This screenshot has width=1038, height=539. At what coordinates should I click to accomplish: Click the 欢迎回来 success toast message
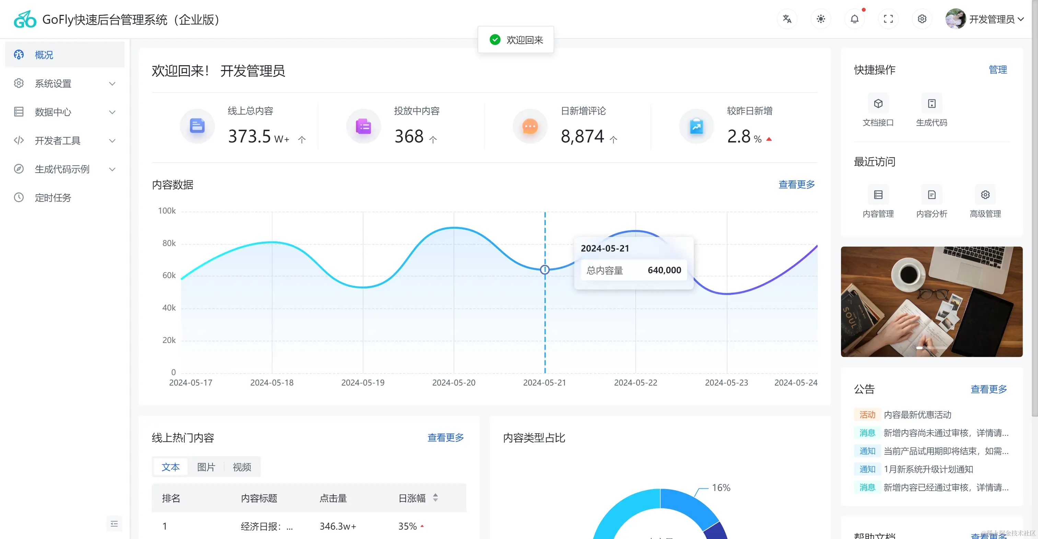516,39
